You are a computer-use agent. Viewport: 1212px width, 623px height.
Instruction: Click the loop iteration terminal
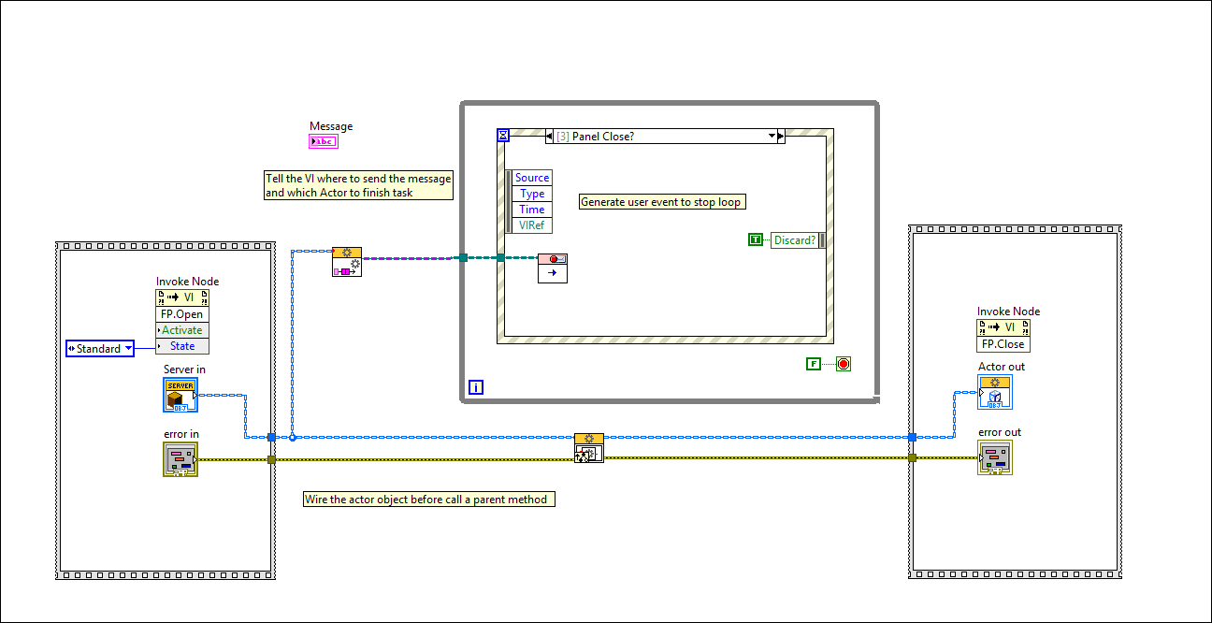pyautogui.click(x=476, y=386)
